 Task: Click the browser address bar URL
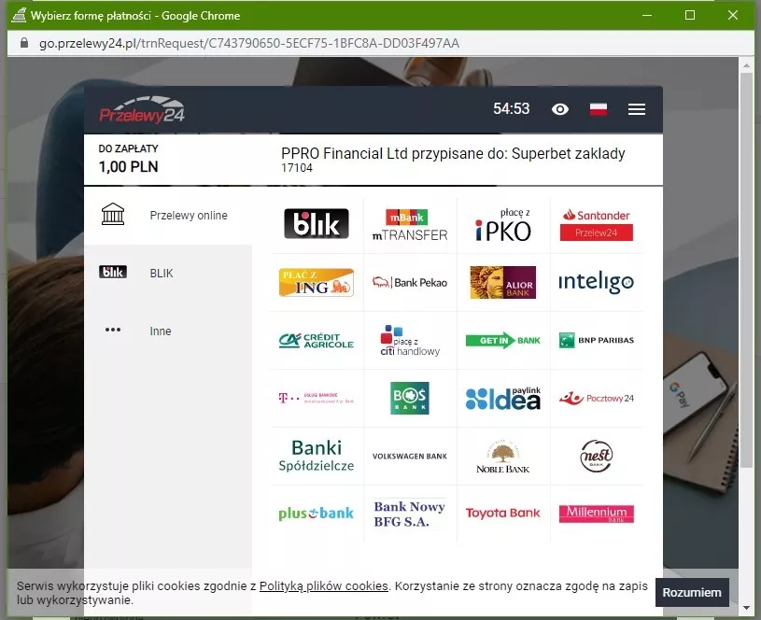249,43
